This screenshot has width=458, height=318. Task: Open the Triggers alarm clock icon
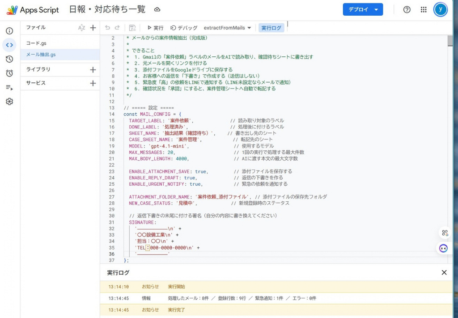coord(9,73)
